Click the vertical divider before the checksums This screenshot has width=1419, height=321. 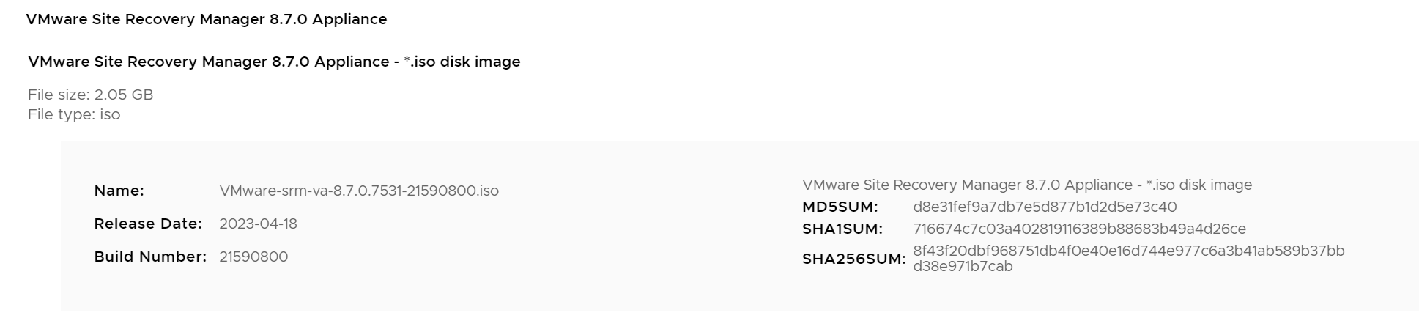click(x=760, y=226)
